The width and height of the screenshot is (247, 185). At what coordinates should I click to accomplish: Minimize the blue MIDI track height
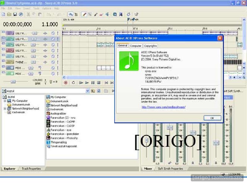[3, 67]
